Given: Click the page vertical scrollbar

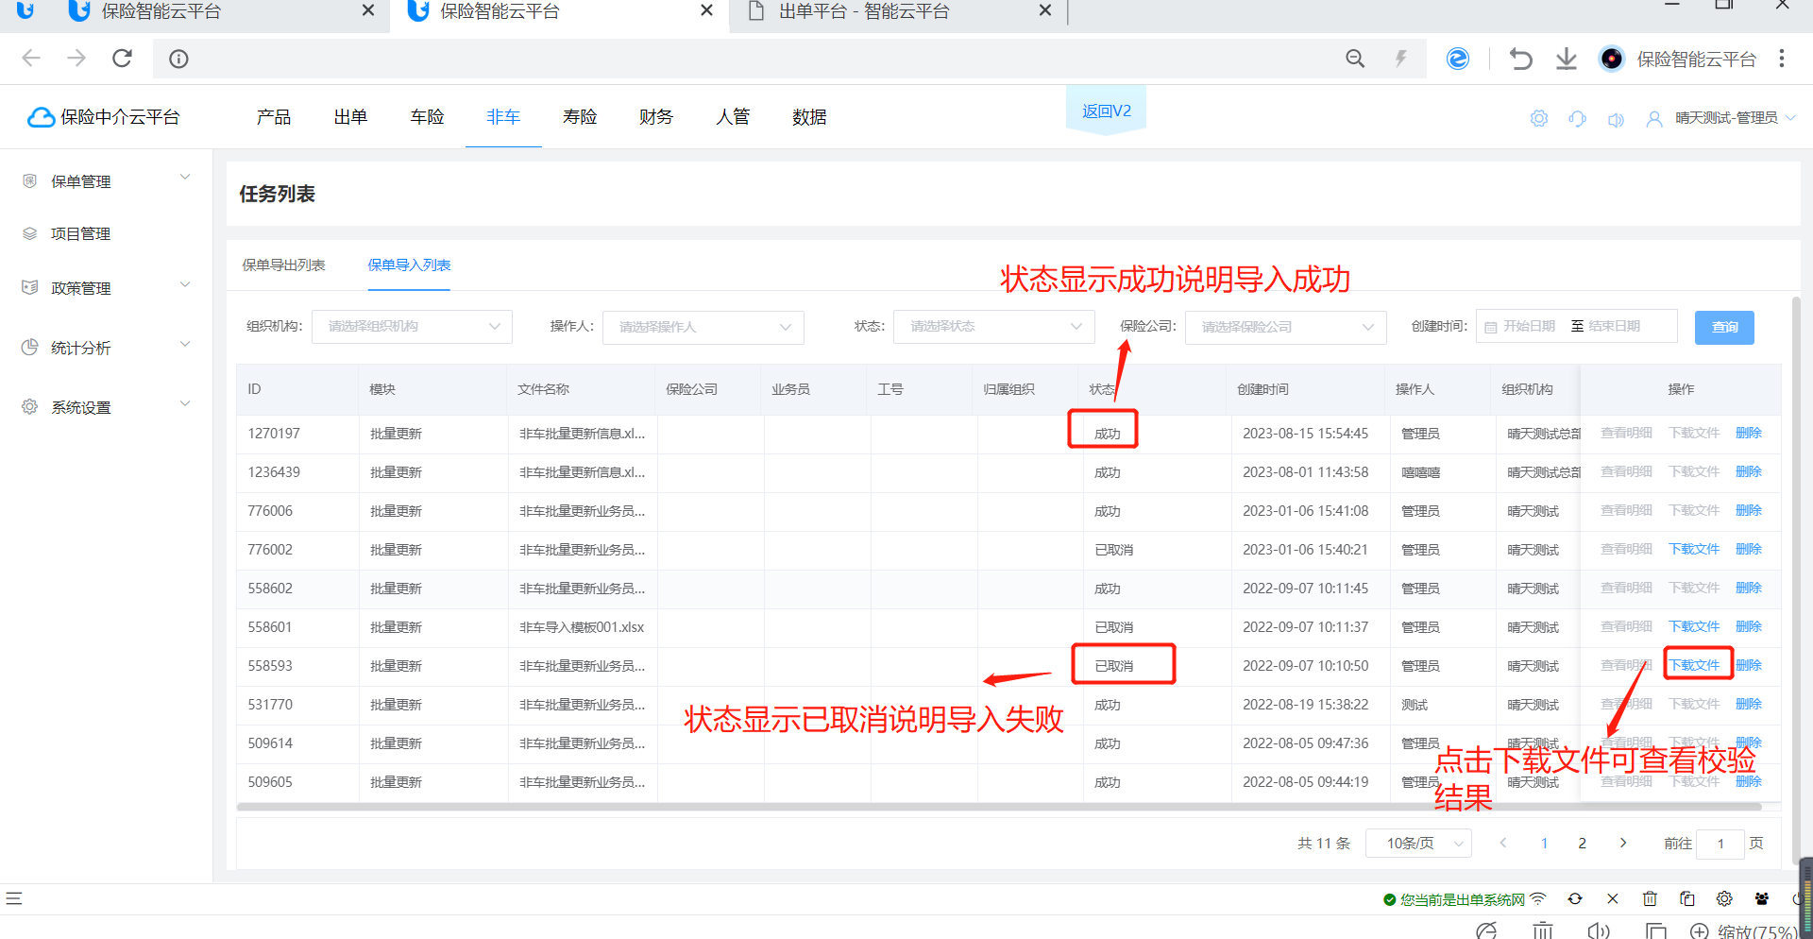Looking at the screenshot, I should (x=1796, y=581).
